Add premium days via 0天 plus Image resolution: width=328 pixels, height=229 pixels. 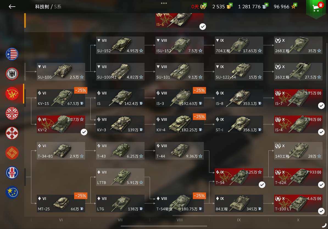tap(205, 5)
